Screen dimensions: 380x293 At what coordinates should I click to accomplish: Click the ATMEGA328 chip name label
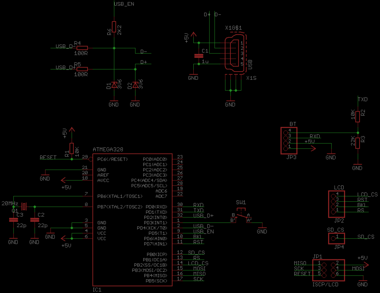click(x=108, y=149)
